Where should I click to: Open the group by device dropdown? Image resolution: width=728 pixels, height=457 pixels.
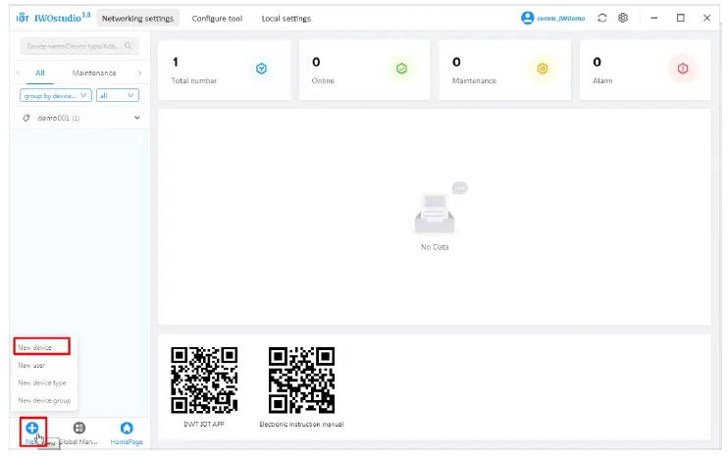[56, 95]
